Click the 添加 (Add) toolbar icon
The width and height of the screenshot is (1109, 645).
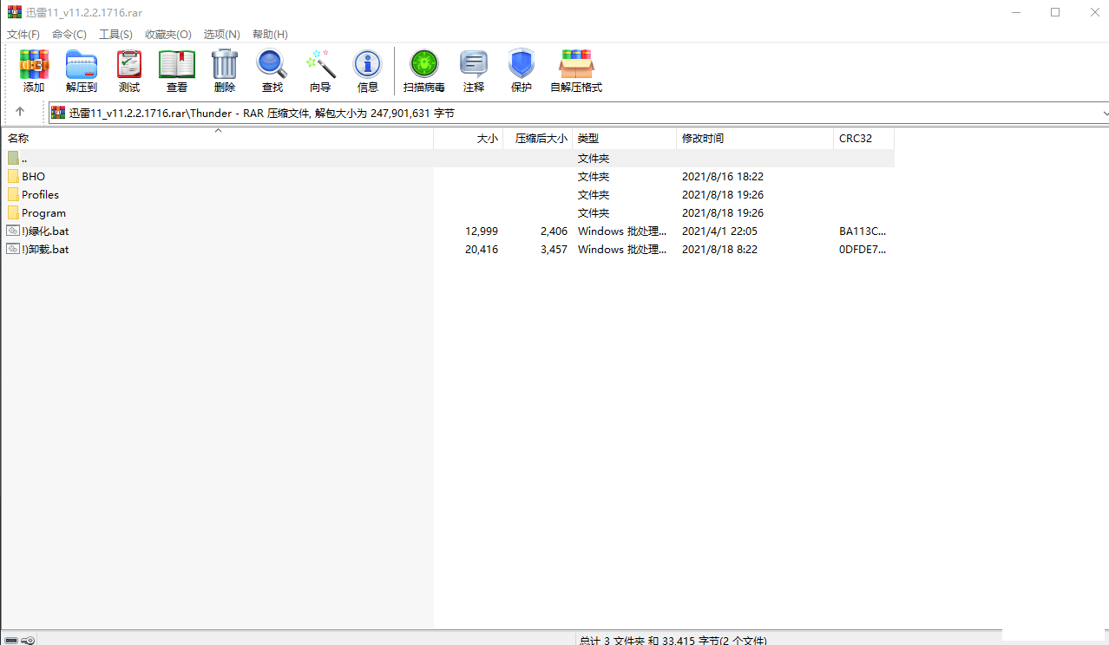(34, 65)
